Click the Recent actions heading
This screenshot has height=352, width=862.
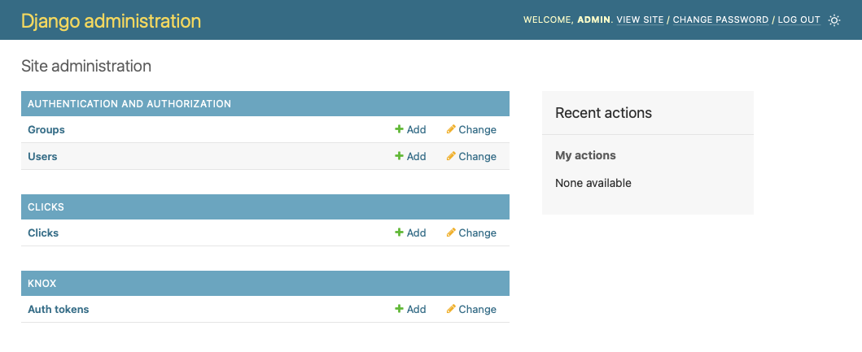[x=603, y=112]
